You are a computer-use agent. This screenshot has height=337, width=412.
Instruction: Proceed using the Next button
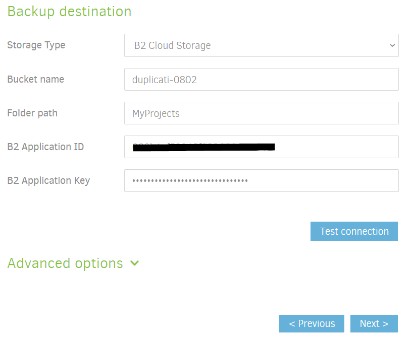(x=374, y=323)
